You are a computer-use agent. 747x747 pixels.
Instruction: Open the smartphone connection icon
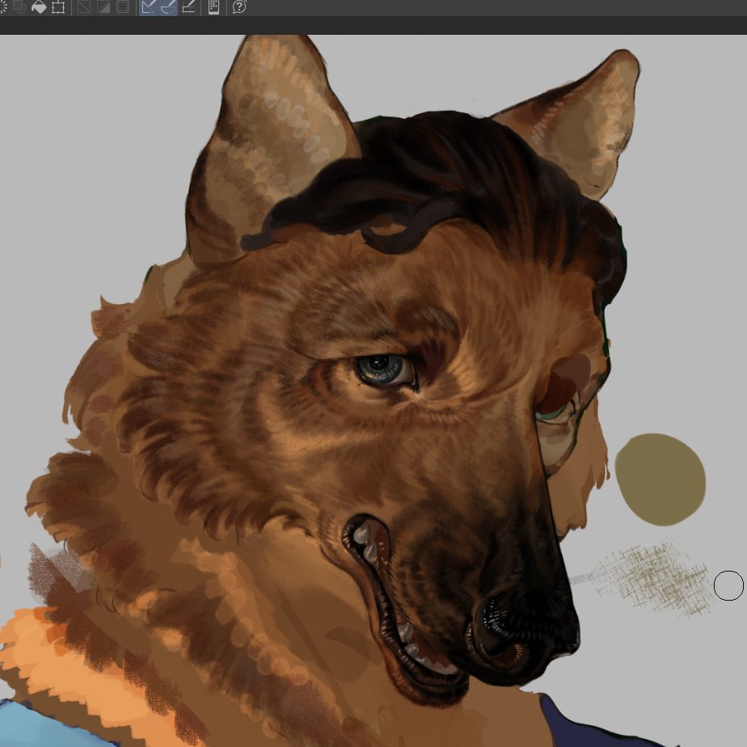tap(214, 6)
